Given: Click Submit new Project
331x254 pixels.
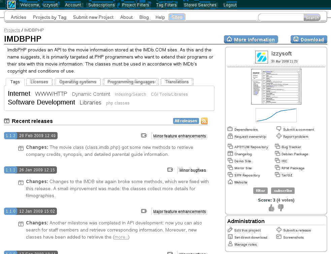Looking at the screenshot, I should click(x=93, y=17).
